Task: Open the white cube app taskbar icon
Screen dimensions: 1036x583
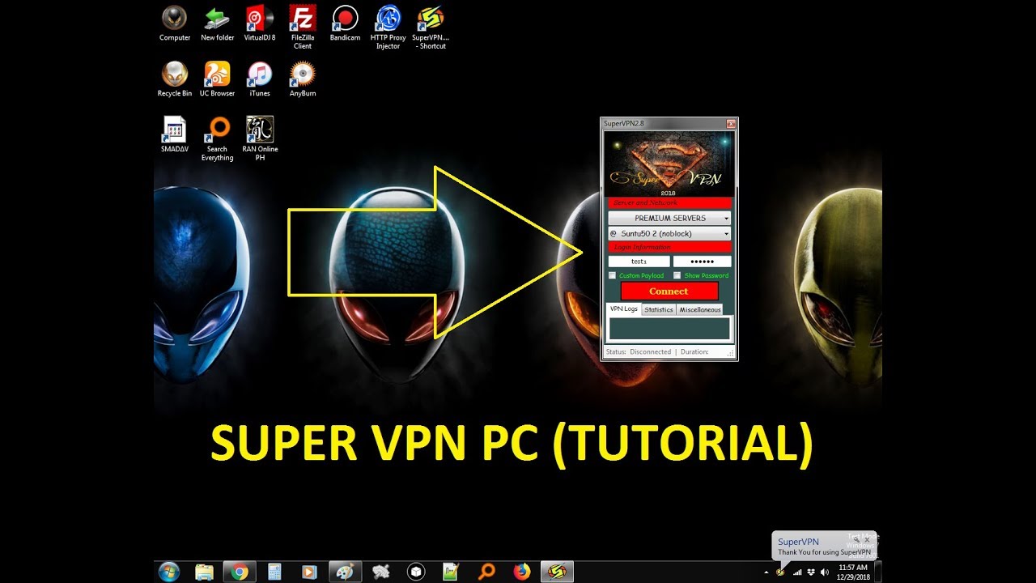Action: (x=416, y=572)
